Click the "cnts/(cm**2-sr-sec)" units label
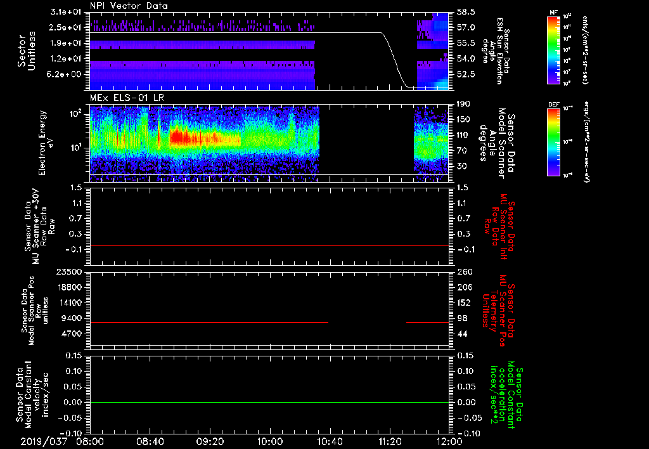This screenshot has width=649, height=449. pos(585,50)
